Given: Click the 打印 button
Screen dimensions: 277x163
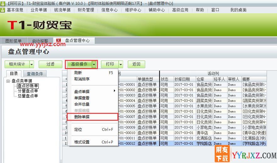Looking at the screenshot, I should (110, 64).
